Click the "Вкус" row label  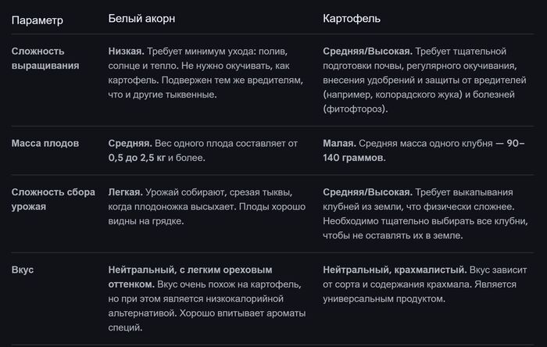pyautogui.click(x=23, y=270)
